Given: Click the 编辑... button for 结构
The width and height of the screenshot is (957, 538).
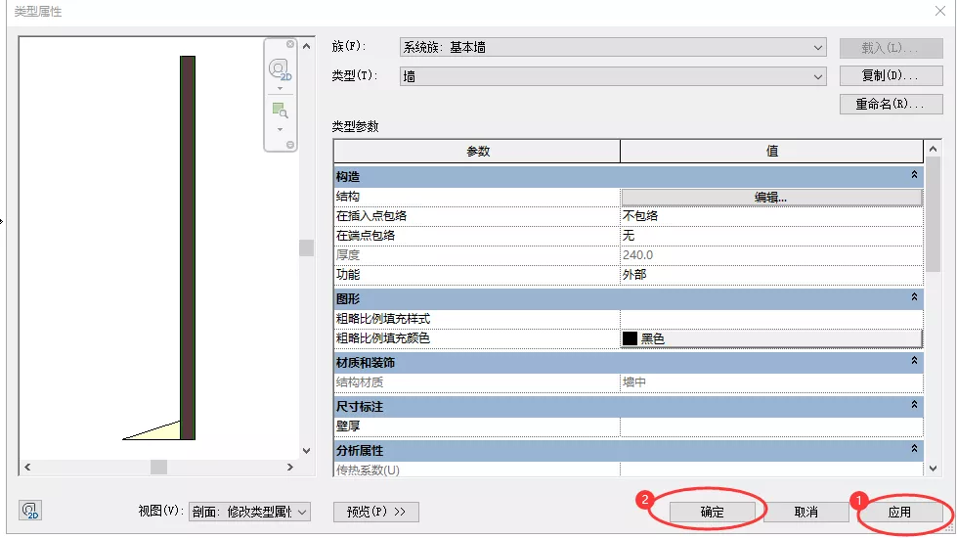Looking at the screenshot, I should tap(770, 197).
